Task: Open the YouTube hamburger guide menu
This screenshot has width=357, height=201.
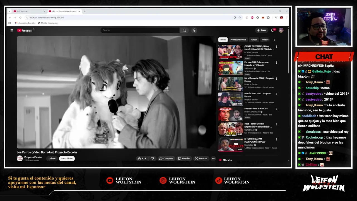Action: click(x=12, y=30)
